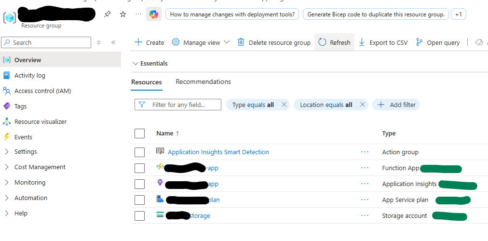Viewport: 488px width, 241px height.
Task: Open ellipsis menu for App Service plan row
Action: click(365, 200)
